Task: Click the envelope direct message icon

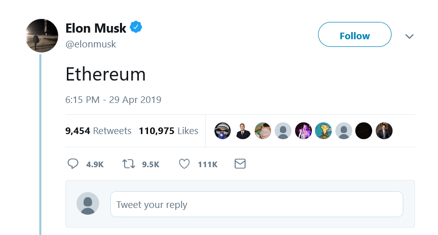Action: pyautogui.click(x=240, y=164)
